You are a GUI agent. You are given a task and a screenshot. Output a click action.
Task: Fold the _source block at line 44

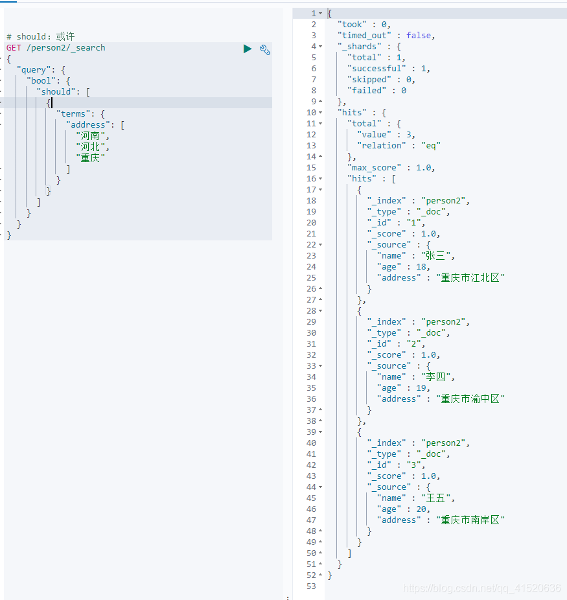tap(321, 487)
